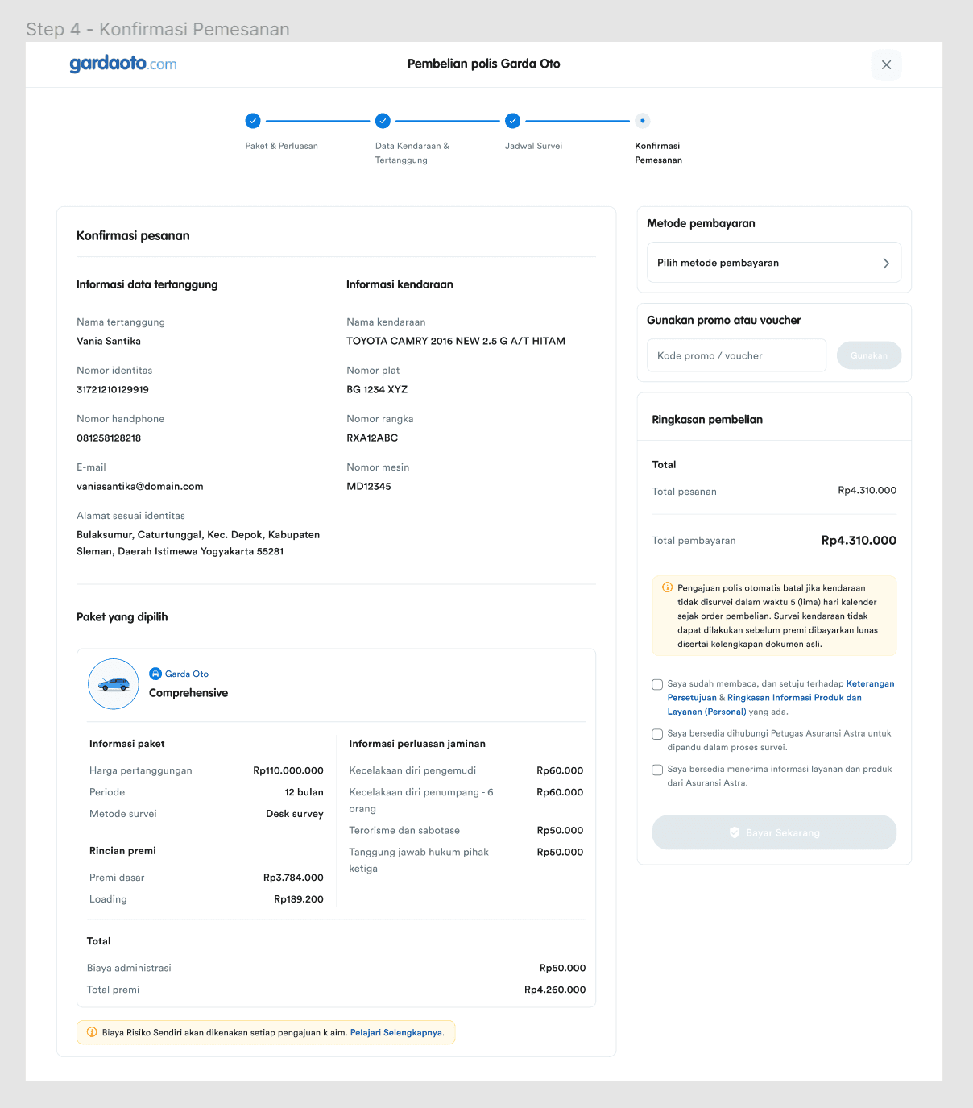
Task: Click the phone number 081258128218
Action: [x=109, y=438]
